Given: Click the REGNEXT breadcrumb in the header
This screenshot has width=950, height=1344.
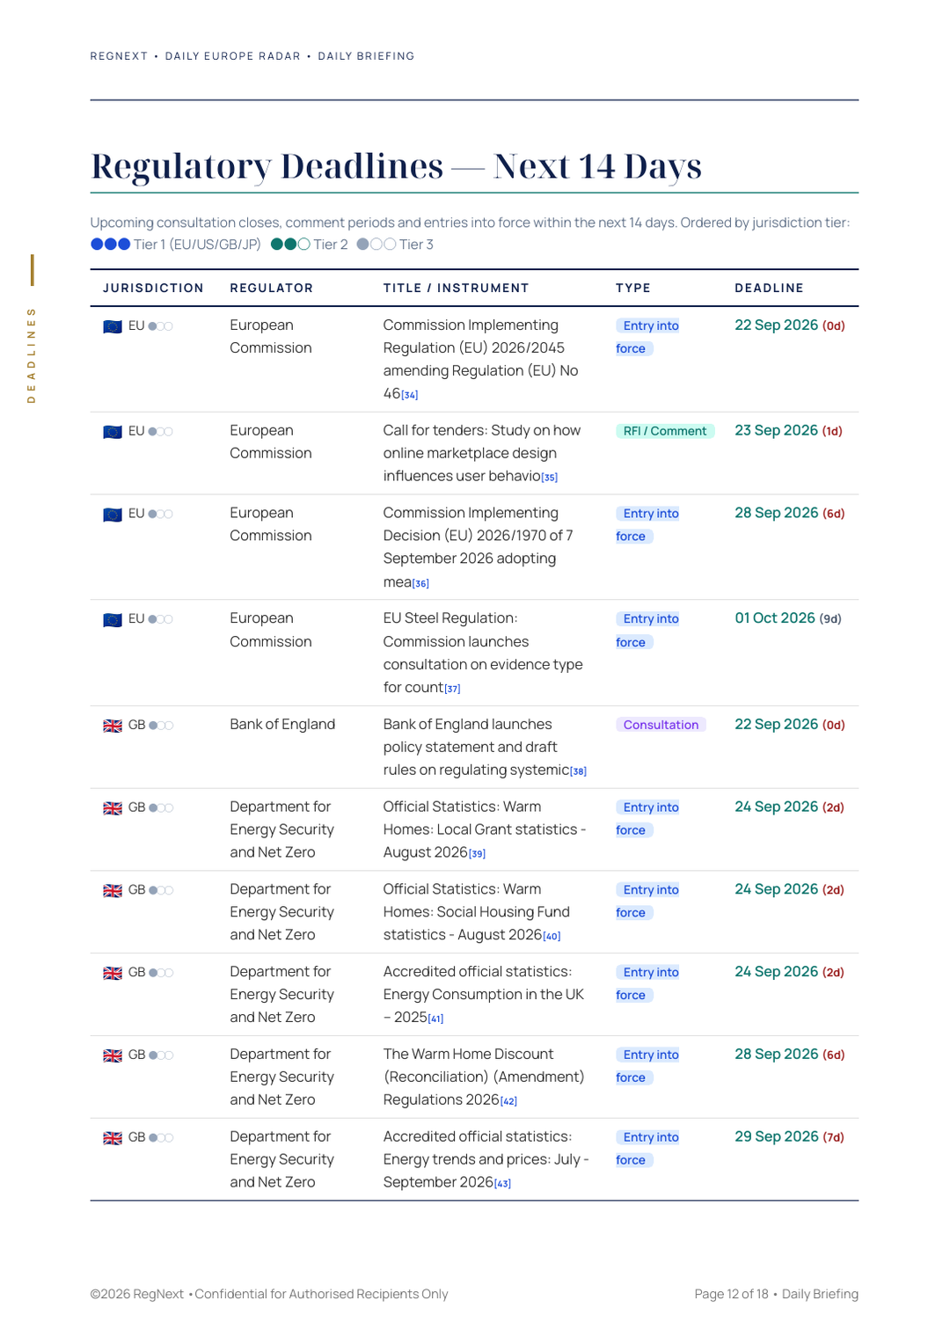Looking at the screenshot, I should (119, 56).
